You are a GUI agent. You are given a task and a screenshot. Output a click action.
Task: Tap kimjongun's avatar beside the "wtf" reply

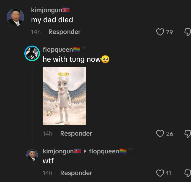tap(32, 155)
